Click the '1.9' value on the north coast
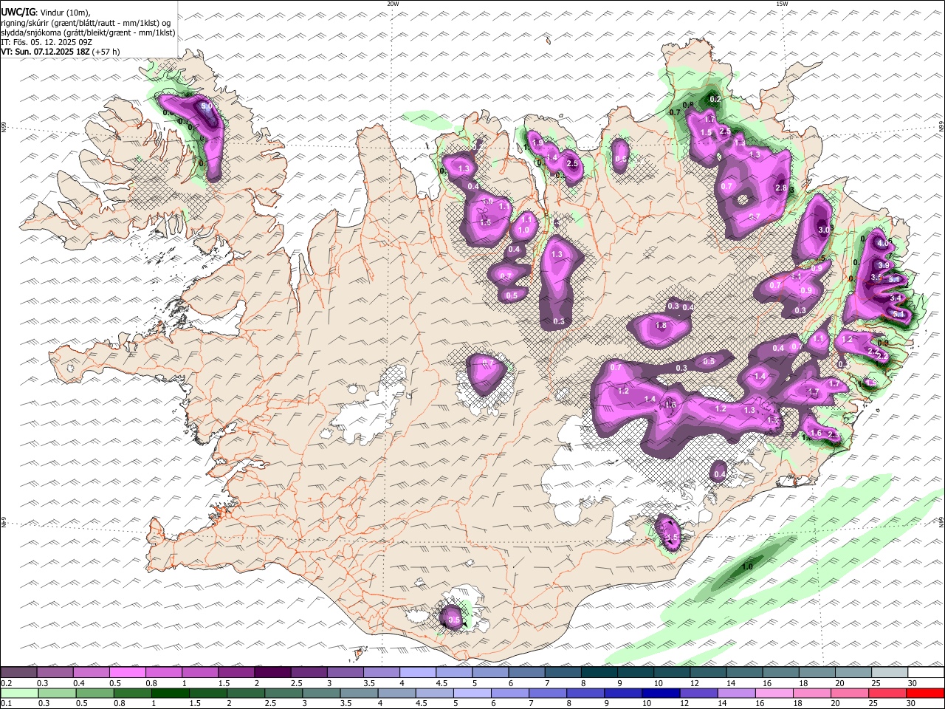This screenshot has width=945, height=709. point(538,143)
